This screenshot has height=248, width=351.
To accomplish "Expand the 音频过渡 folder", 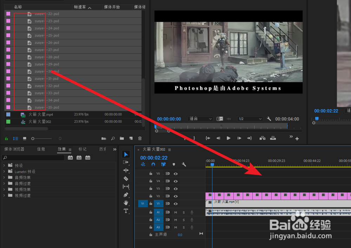I will tap(4, 184).
